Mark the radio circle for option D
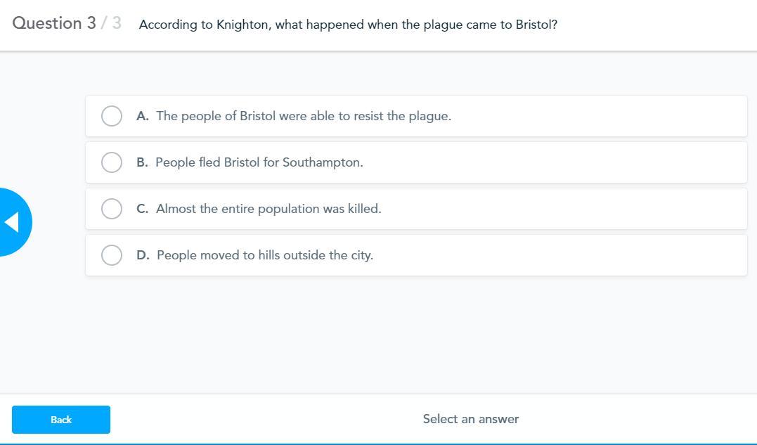This screenshot has height=445, width=757. pyautogui.click(x=112, y=255)
